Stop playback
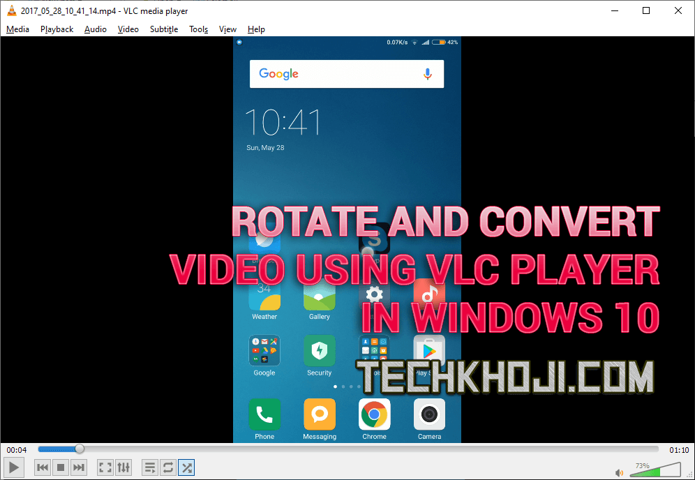 pos(61,467)
